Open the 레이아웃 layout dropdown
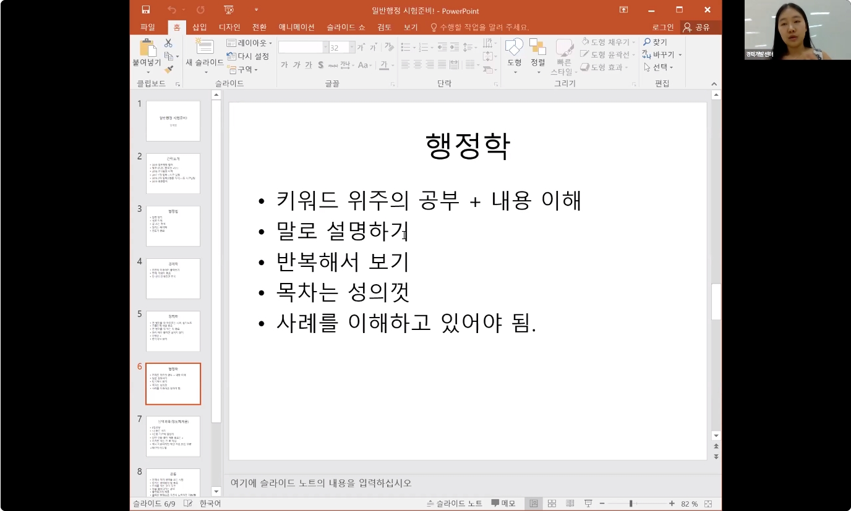Screen dimensions: 851x511 (x=249, y=43)
